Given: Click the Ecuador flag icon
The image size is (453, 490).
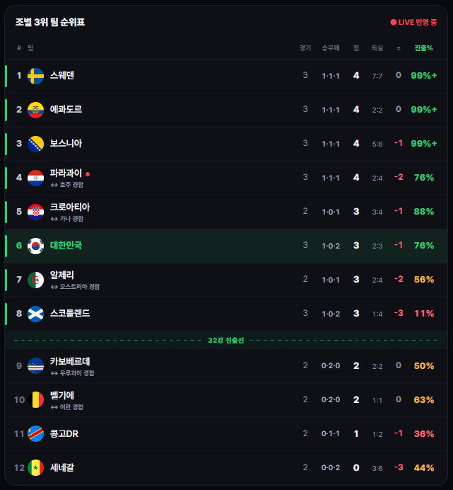Looking at the screenshot, I should (x=35, y=110).
